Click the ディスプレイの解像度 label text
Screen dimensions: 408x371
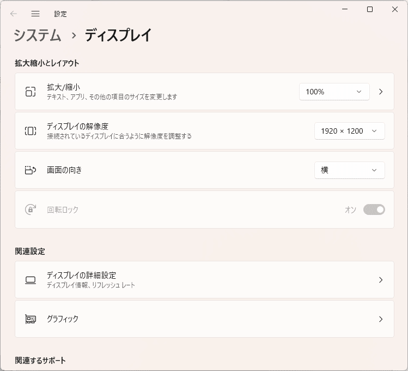click(x=77, y=127)
